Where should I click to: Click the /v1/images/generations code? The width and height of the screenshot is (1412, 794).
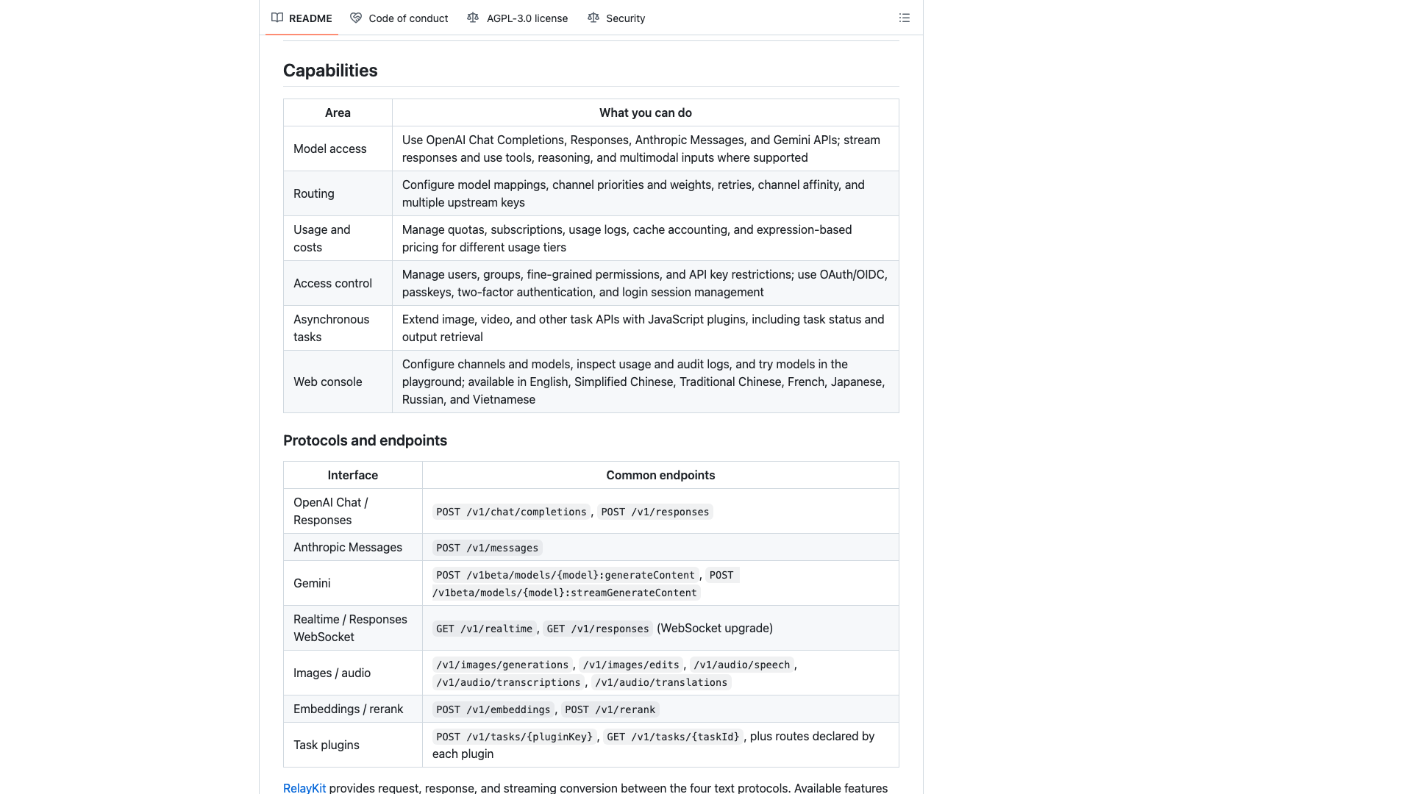point(502,665)
